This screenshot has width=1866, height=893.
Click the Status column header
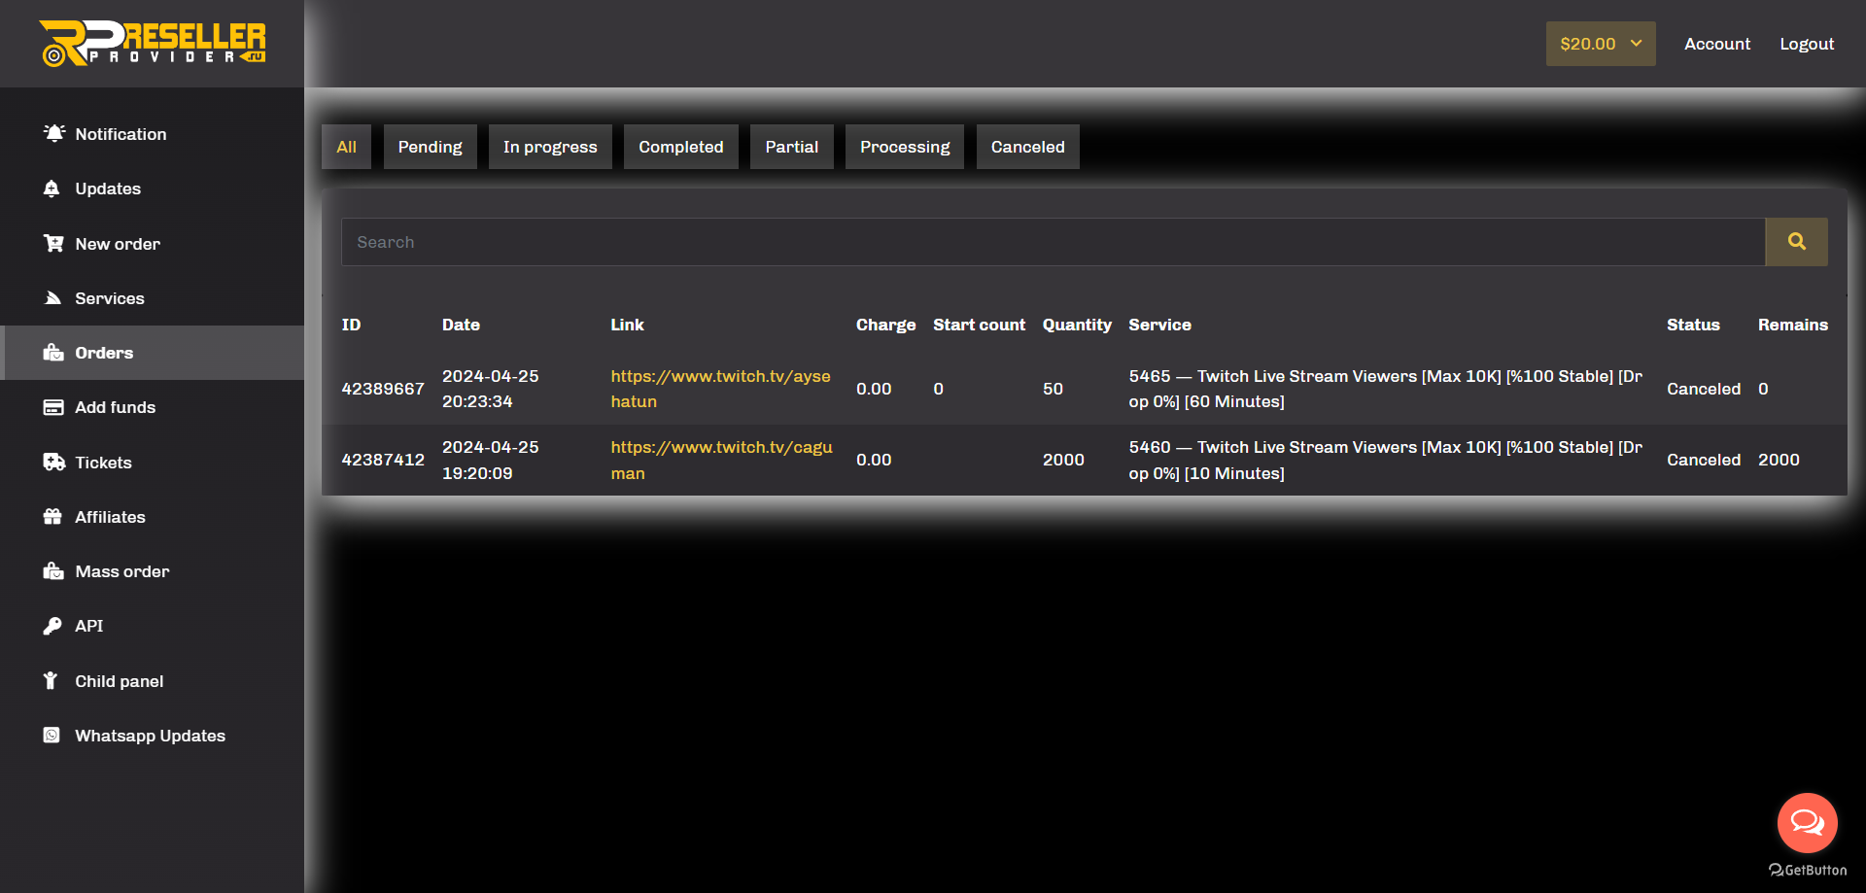[1693, 325]
